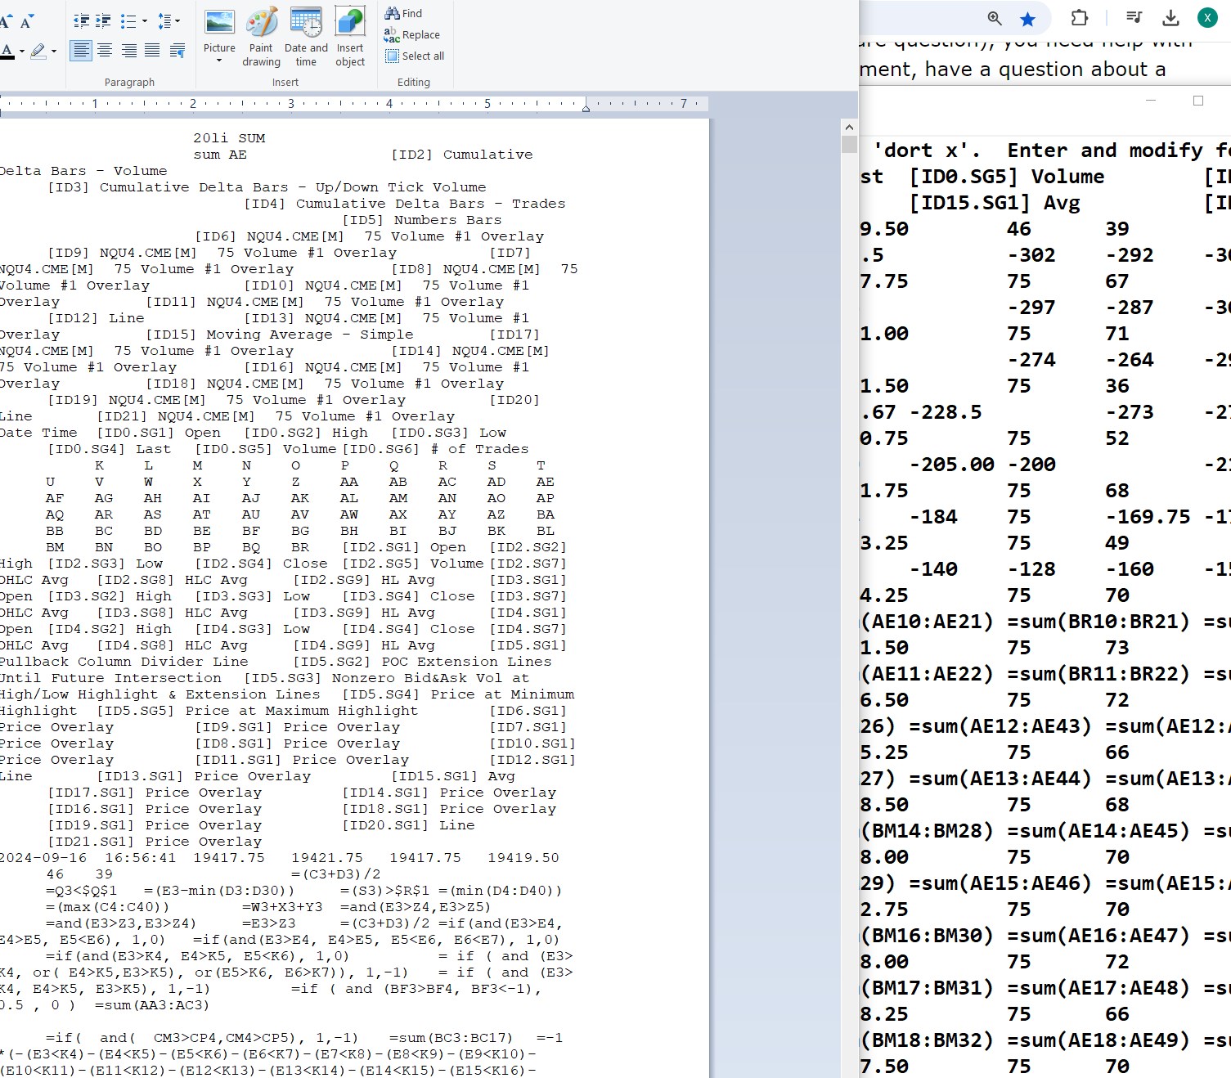Click '-205.00' value in right window
This screenshot has width=1231, height=1078.
952,465
